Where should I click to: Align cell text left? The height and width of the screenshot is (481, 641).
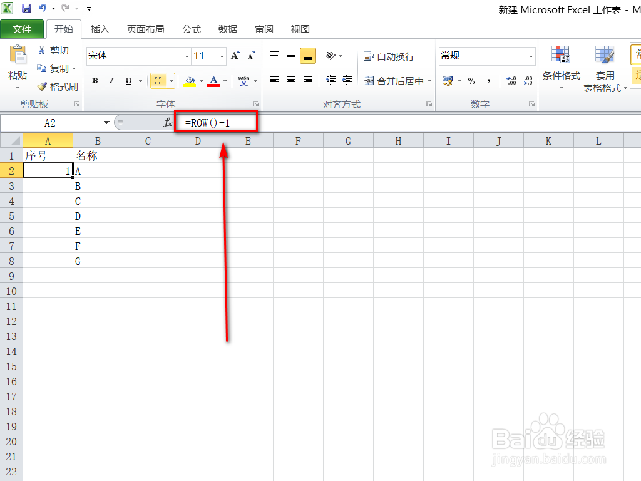pos(274,80)
